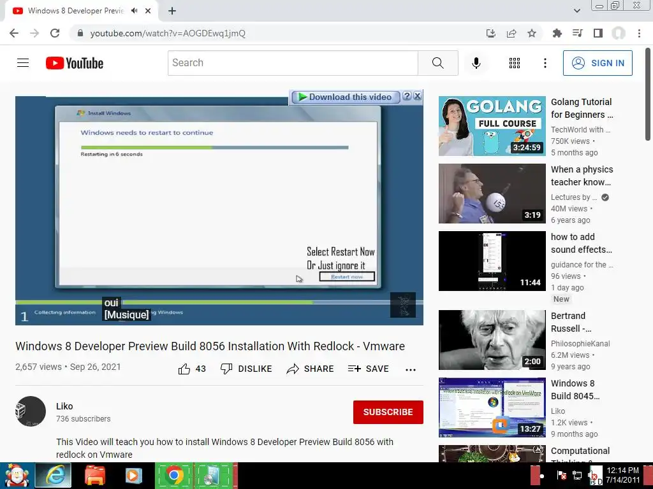
Task: Click the address bar URL
Action: [x=168, y=33]
